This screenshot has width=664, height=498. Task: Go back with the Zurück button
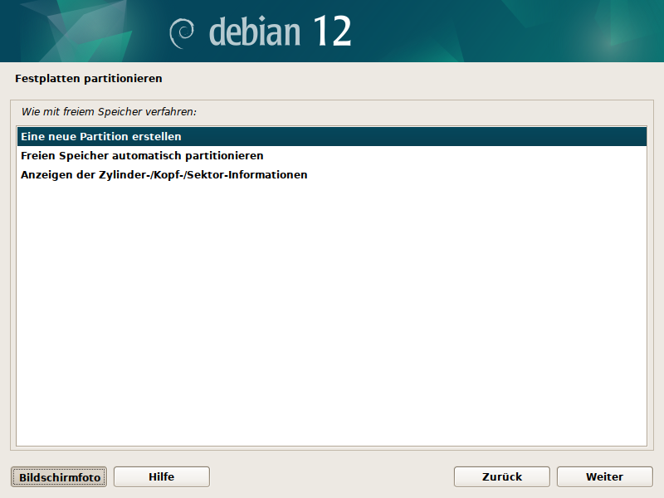click(x=501, y=476)
